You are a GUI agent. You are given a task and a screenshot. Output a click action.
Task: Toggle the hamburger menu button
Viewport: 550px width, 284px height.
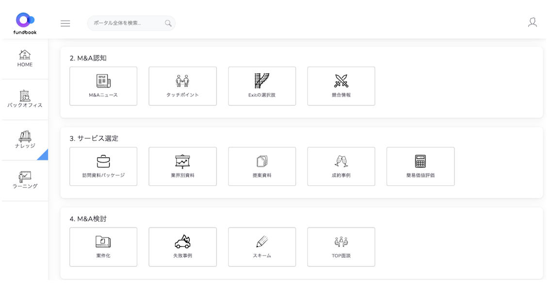point(65,23)
